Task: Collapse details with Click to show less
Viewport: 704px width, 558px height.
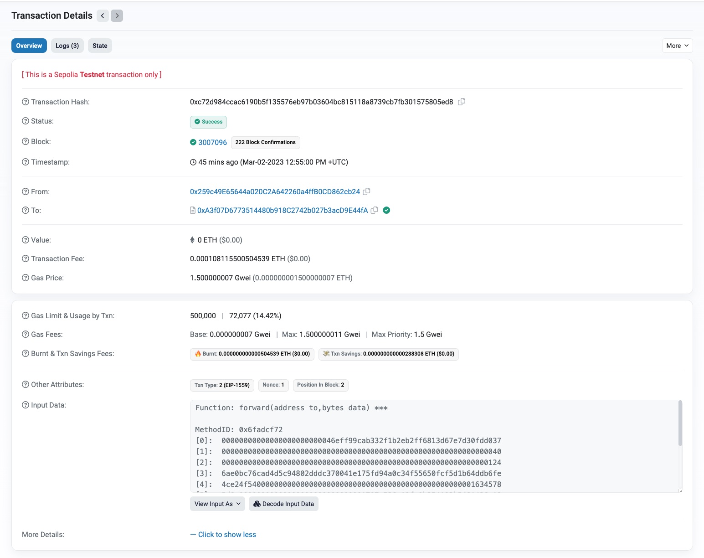Action: pos(223,534)
